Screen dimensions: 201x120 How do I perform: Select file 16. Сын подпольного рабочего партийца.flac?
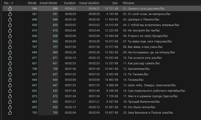[x=154, y=91]
